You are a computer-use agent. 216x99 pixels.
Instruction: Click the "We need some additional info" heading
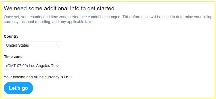click(x=59, y=8)
